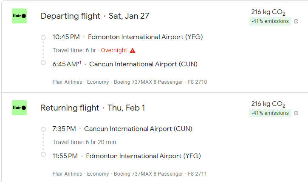Click flight number F8 2710
This screenshot has height=182, width=308.
pos(197,82)
